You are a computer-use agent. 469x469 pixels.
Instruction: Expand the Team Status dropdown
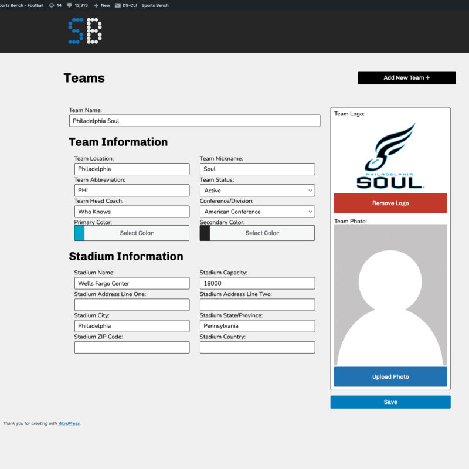257,190
